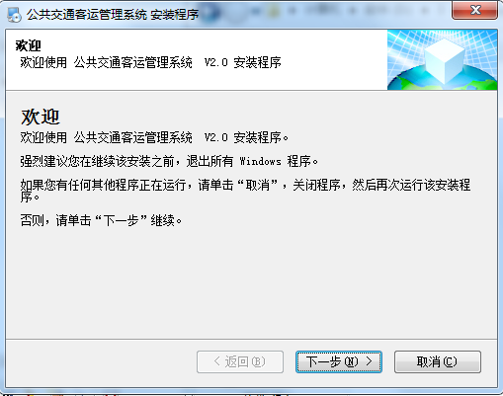Click the line 否则，请单击“下一步”继续
This screenshot has width=503, height=396.
click(101, 220)
